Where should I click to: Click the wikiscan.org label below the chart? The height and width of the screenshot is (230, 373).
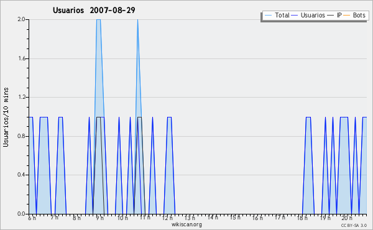tap(186, 224)
